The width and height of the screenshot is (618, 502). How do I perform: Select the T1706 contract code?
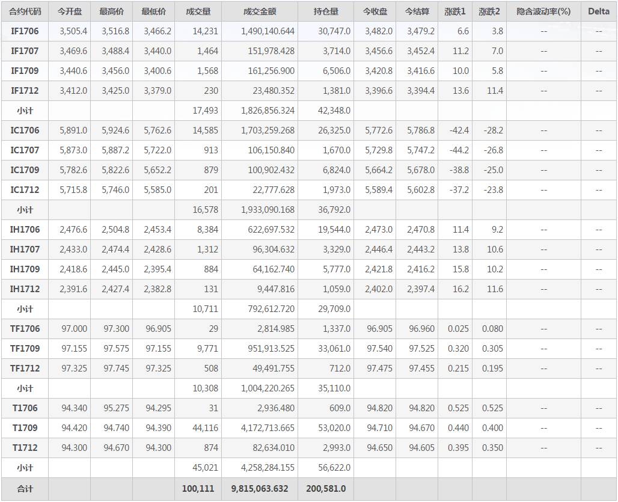(25, 408)
